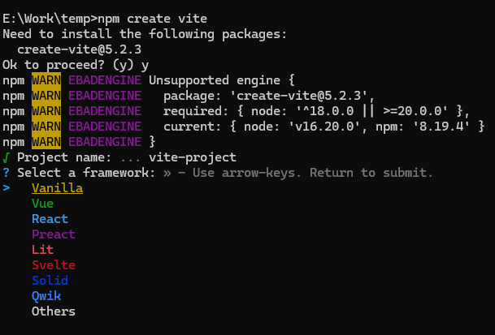The image size is (495, 335).
Task: Choose Qwik from the framework list
Action: (46, 296)
